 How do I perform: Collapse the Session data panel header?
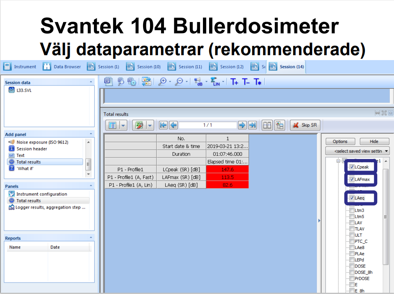(91, 82)
